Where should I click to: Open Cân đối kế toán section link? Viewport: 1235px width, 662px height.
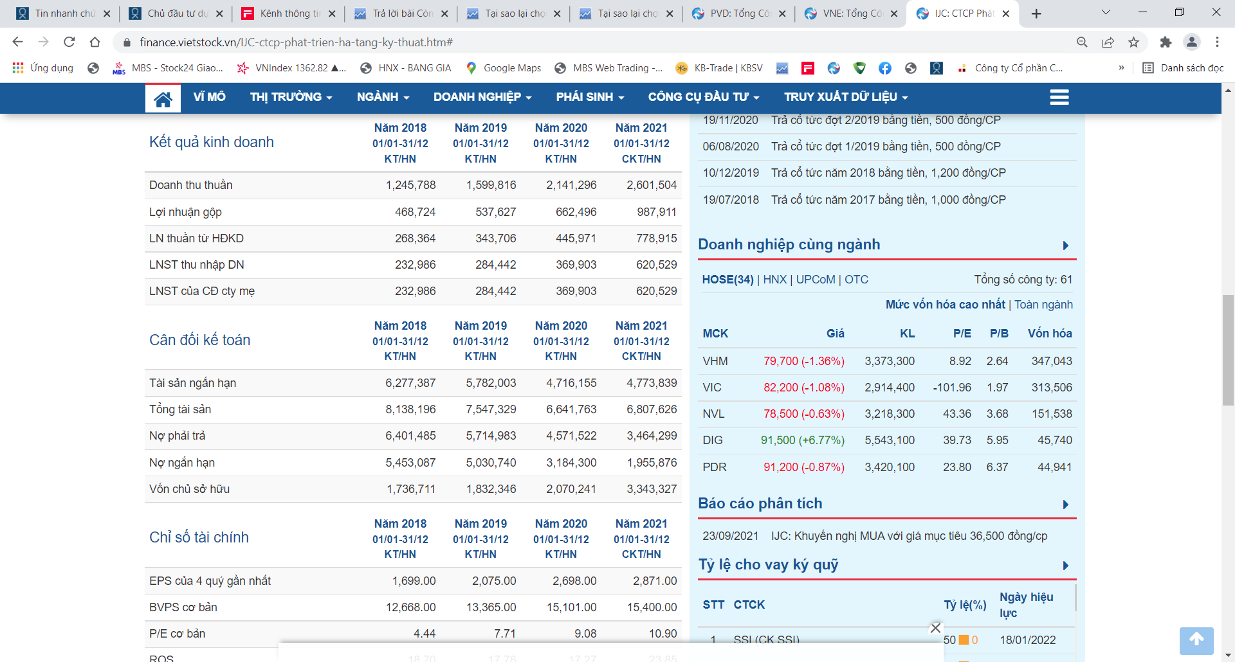tap(200, 340)
